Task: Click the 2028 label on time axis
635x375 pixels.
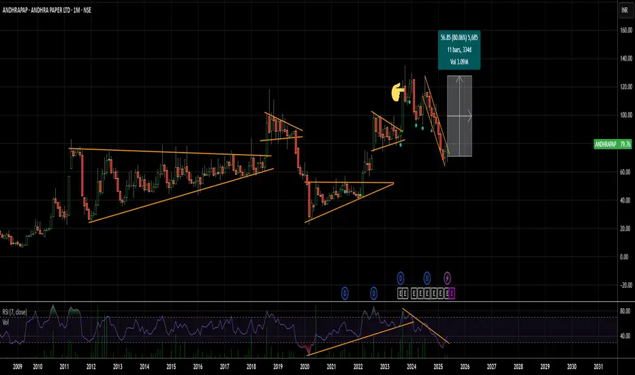Action: click(518, 367)
